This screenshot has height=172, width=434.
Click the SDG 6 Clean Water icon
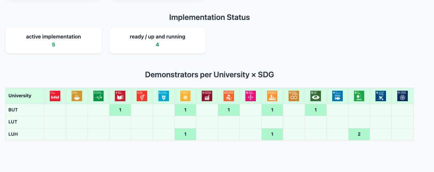coord(164,96)
